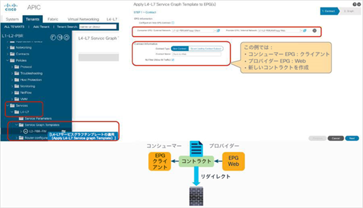
Task: Select Choose Existing Contract Subject option
Action: click(206, 49)
